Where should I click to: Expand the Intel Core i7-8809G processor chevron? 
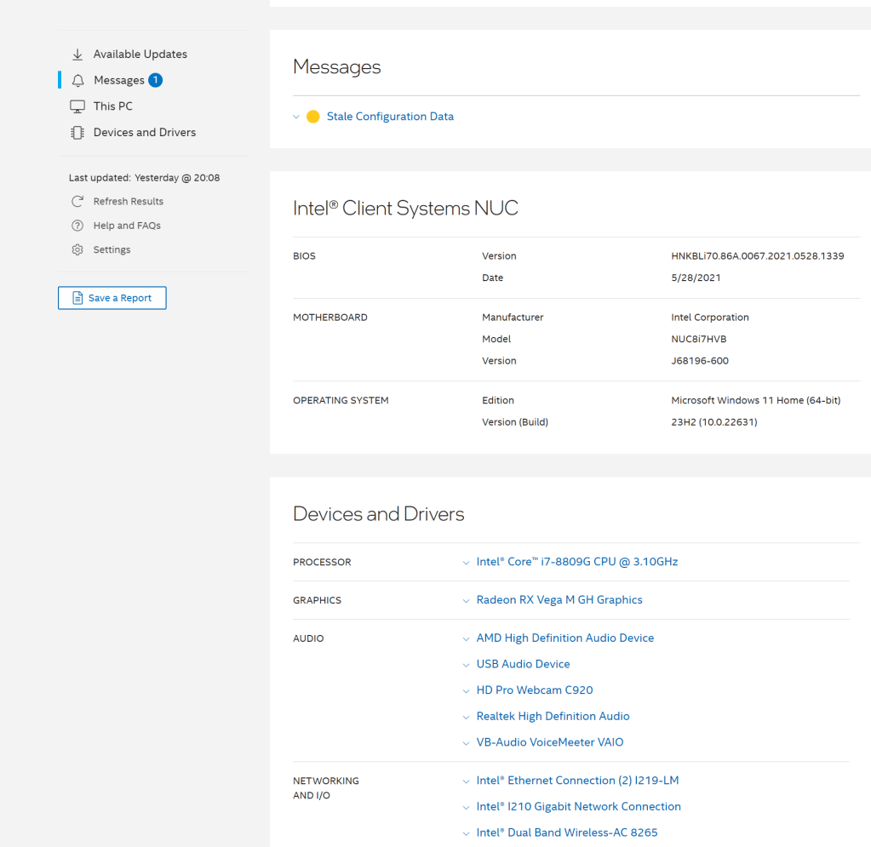click(x=466, y=564)
